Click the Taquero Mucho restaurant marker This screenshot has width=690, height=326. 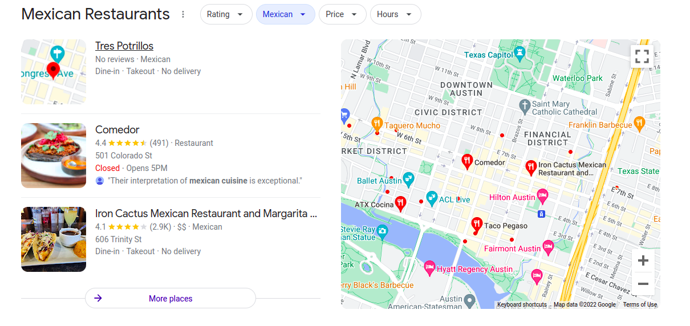(376, 123)
